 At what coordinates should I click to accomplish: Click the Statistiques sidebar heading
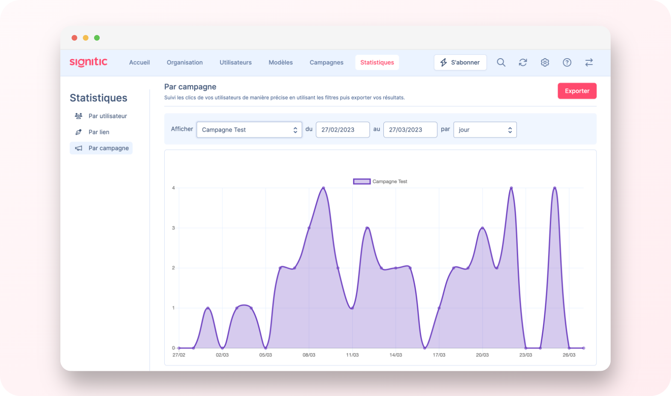(98, 98)
